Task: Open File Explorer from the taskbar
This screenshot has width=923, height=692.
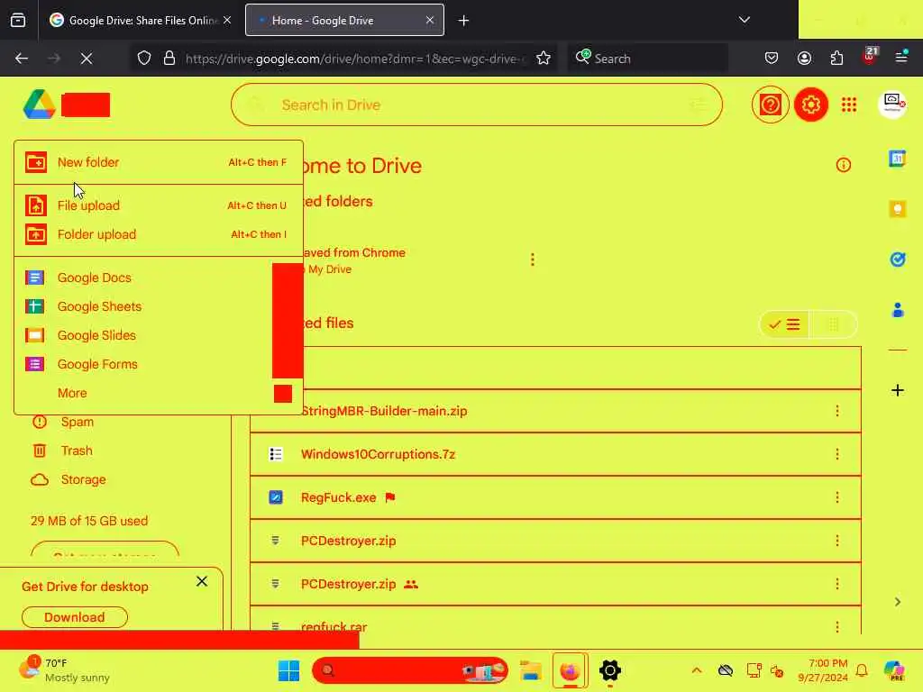Action: click(x=530, y=670)
